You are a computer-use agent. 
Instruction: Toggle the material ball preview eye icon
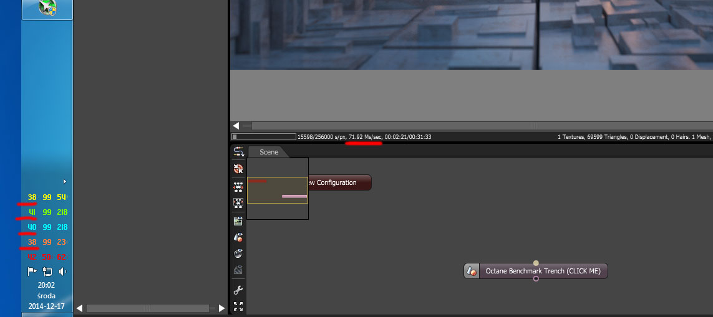(x=238, y=253)
